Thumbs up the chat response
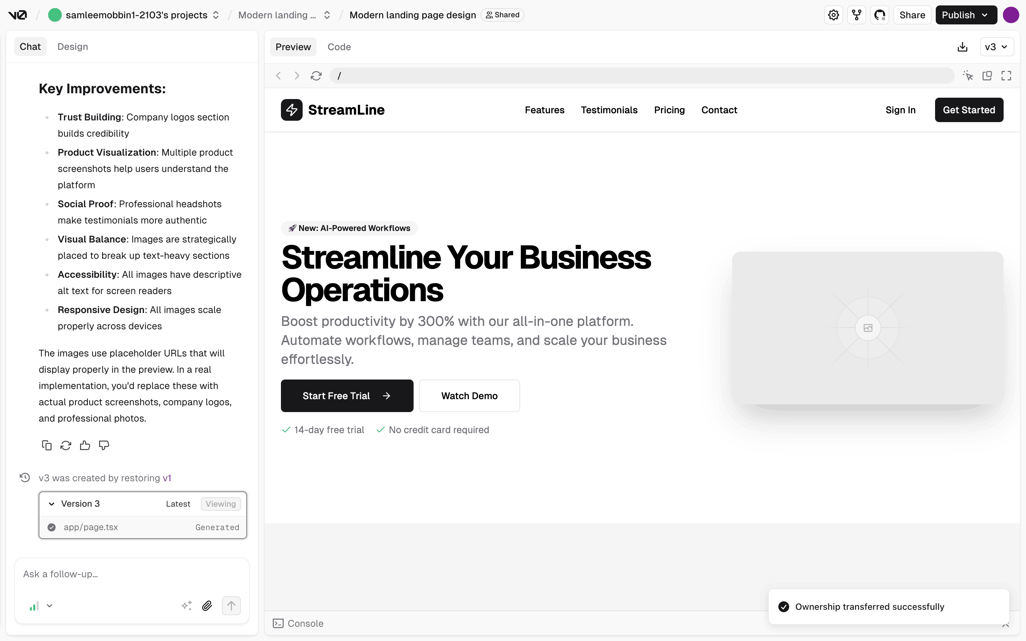The image size is (1026, 641). coord(85,446)
